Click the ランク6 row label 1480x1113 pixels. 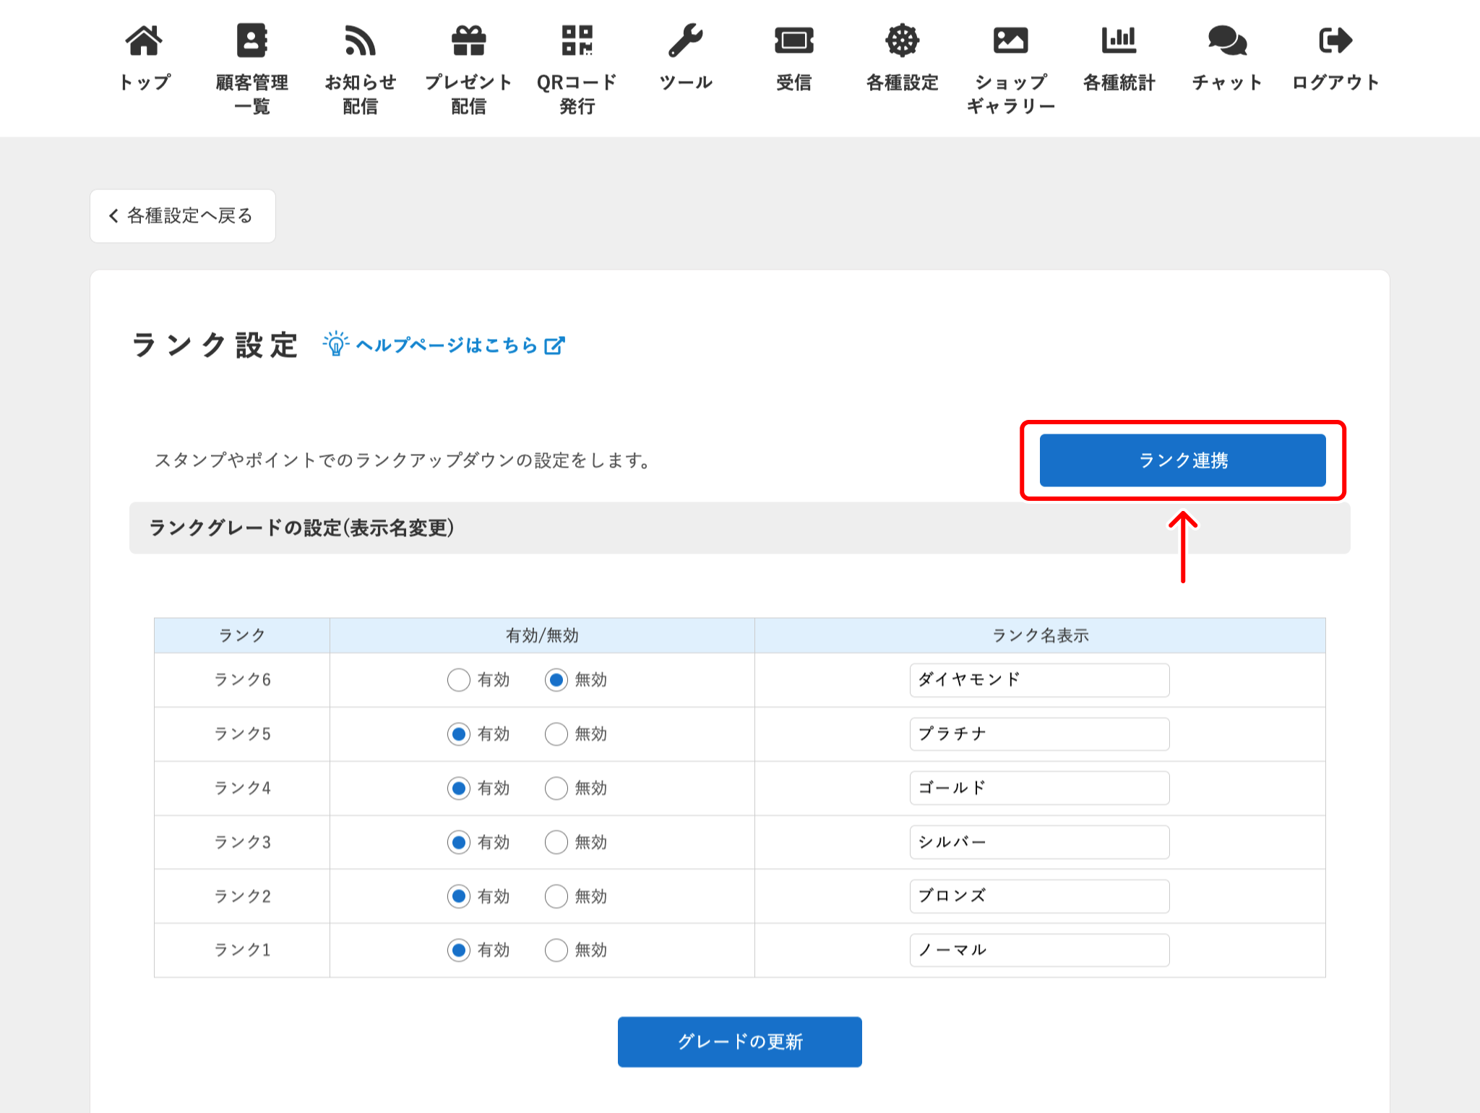click(x=242, y=680)
